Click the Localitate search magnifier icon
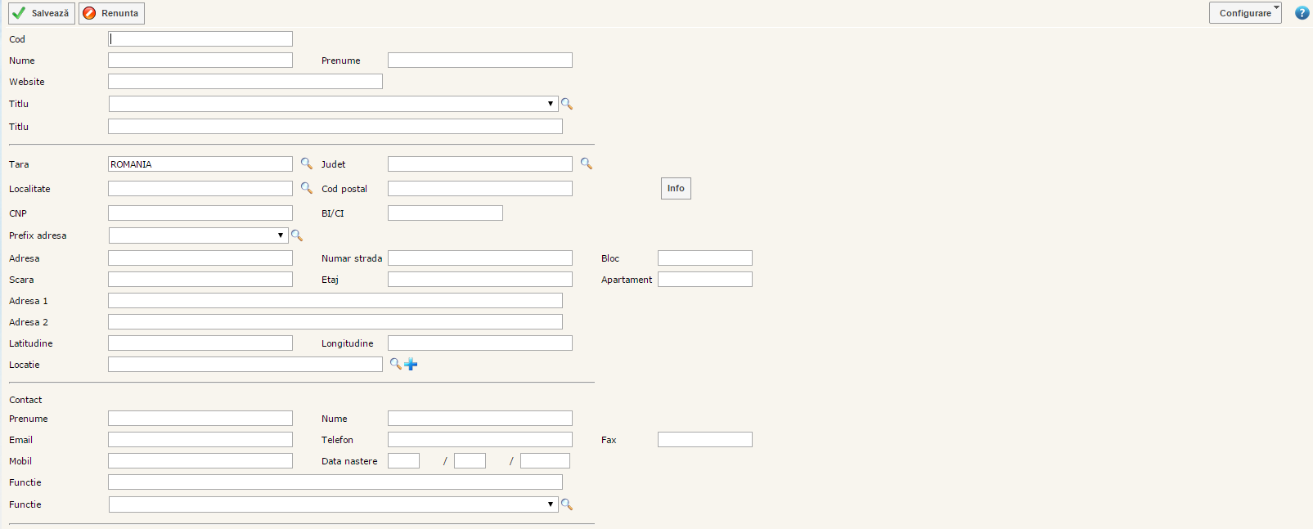Screen dimensions: 1313x529 (x=307, y=188)
